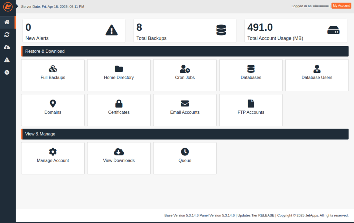Screen dimensions: 354x223
Task: Click the Queue clock tile icon
Action: 185,152
